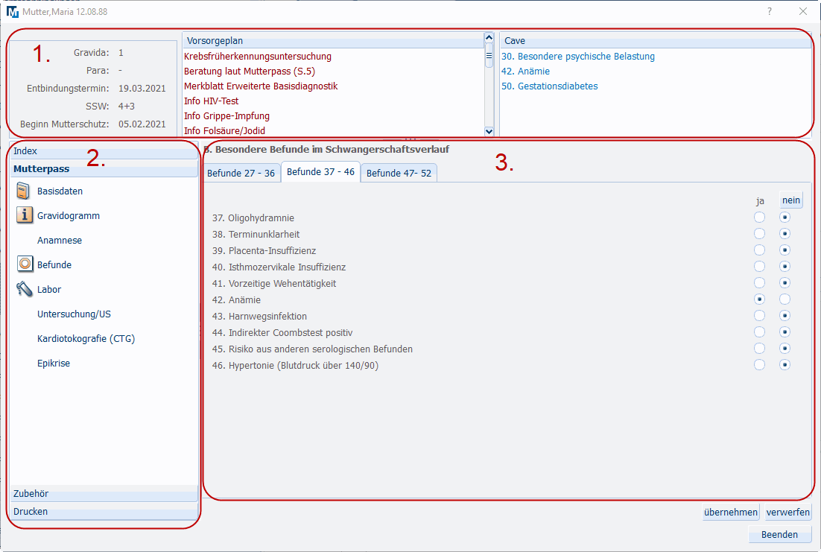Click Cave item 42. Anämie
Viewport: 821px width, 552px height.
(x=525, y=72)
